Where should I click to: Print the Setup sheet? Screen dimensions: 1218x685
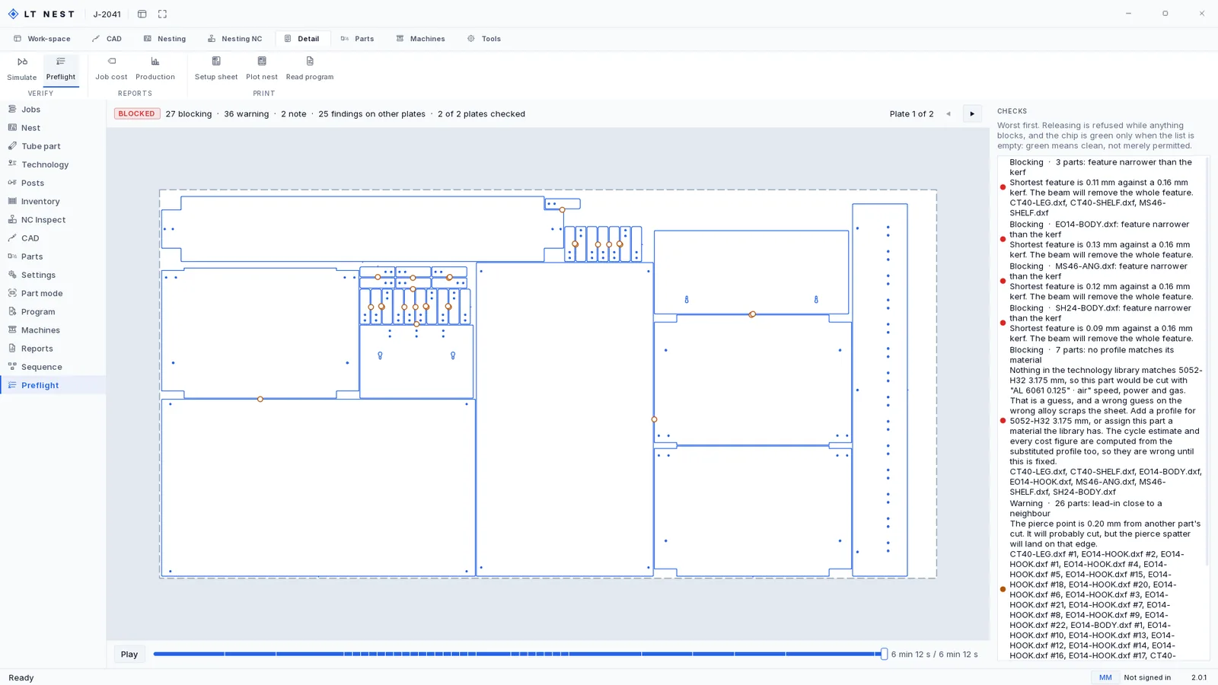coord(216,68)
